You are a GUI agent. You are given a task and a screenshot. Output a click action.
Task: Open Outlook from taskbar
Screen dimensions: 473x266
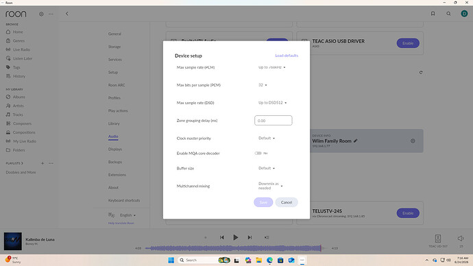291,260
